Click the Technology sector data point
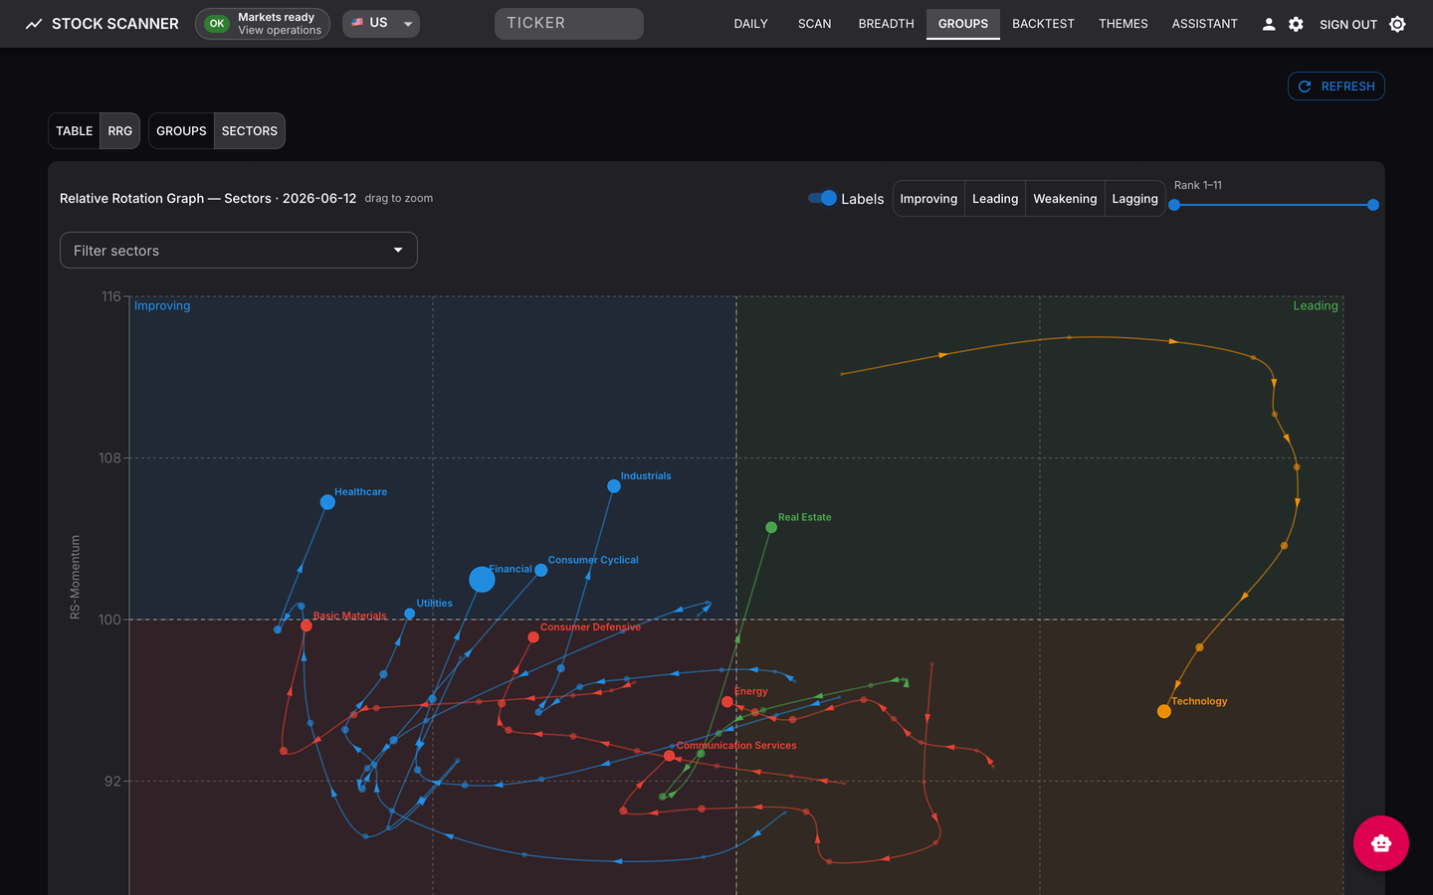Image resolution: width=1433 pixels, height=895 pixels. pyautogui.click(x=1164, y=711)
